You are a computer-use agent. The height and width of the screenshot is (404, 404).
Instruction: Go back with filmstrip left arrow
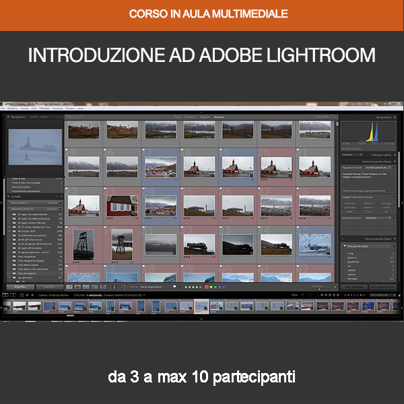(x=28, y=295)
